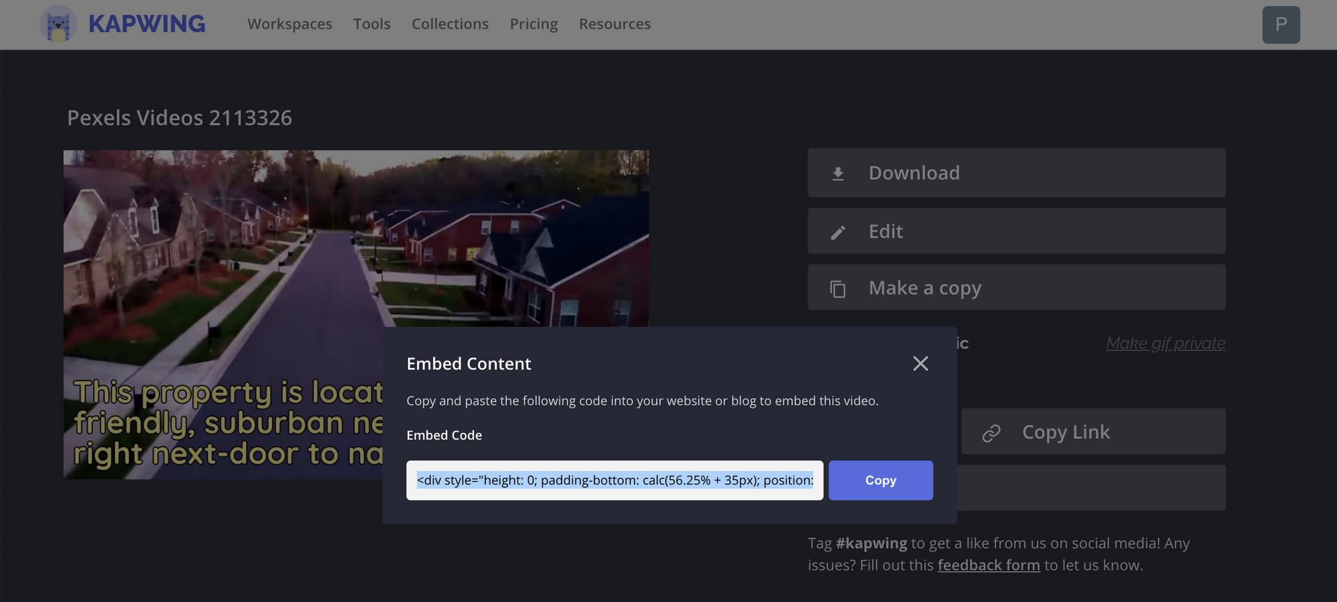Click the KAPWING brand name text
The image size is (1337, 602).
tap(146, 24)
